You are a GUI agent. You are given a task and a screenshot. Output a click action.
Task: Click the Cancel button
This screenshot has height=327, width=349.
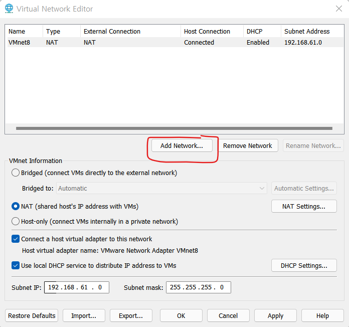228,315
